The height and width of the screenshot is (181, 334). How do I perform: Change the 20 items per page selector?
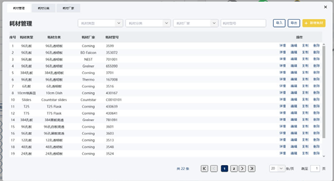coord(277,168)
